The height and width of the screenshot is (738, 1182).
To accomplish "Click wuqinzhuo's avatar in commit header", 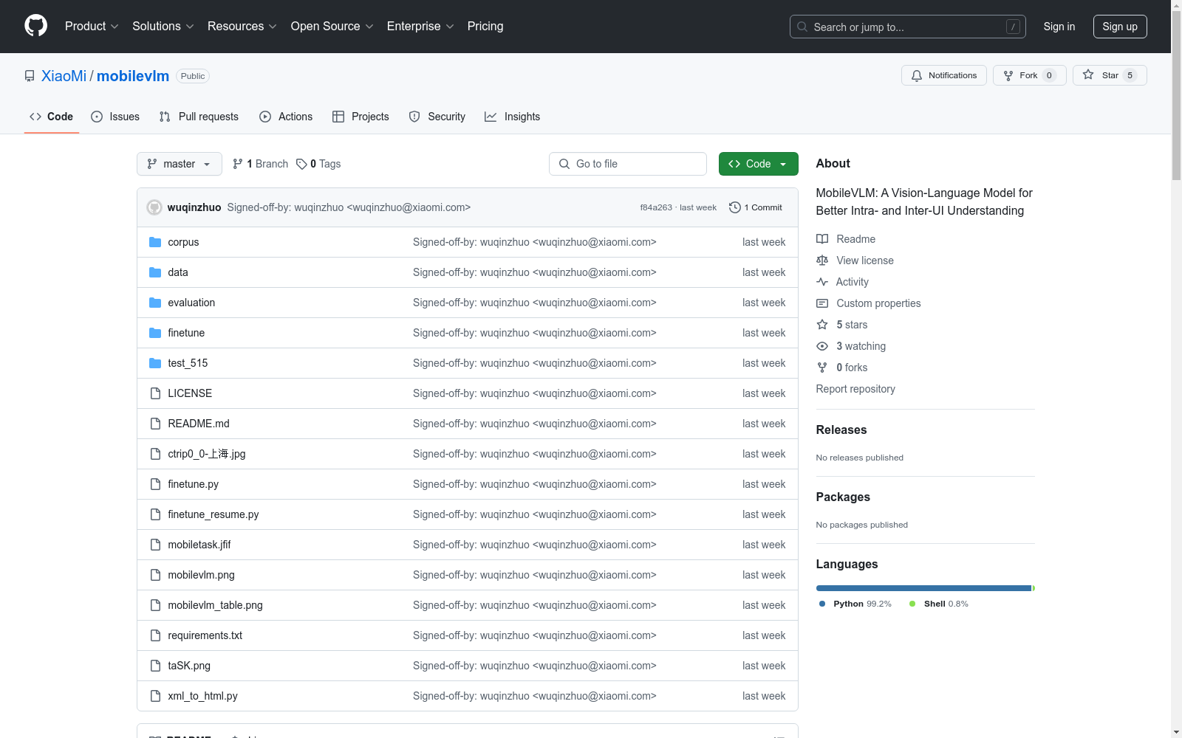I will coord(154,207).
